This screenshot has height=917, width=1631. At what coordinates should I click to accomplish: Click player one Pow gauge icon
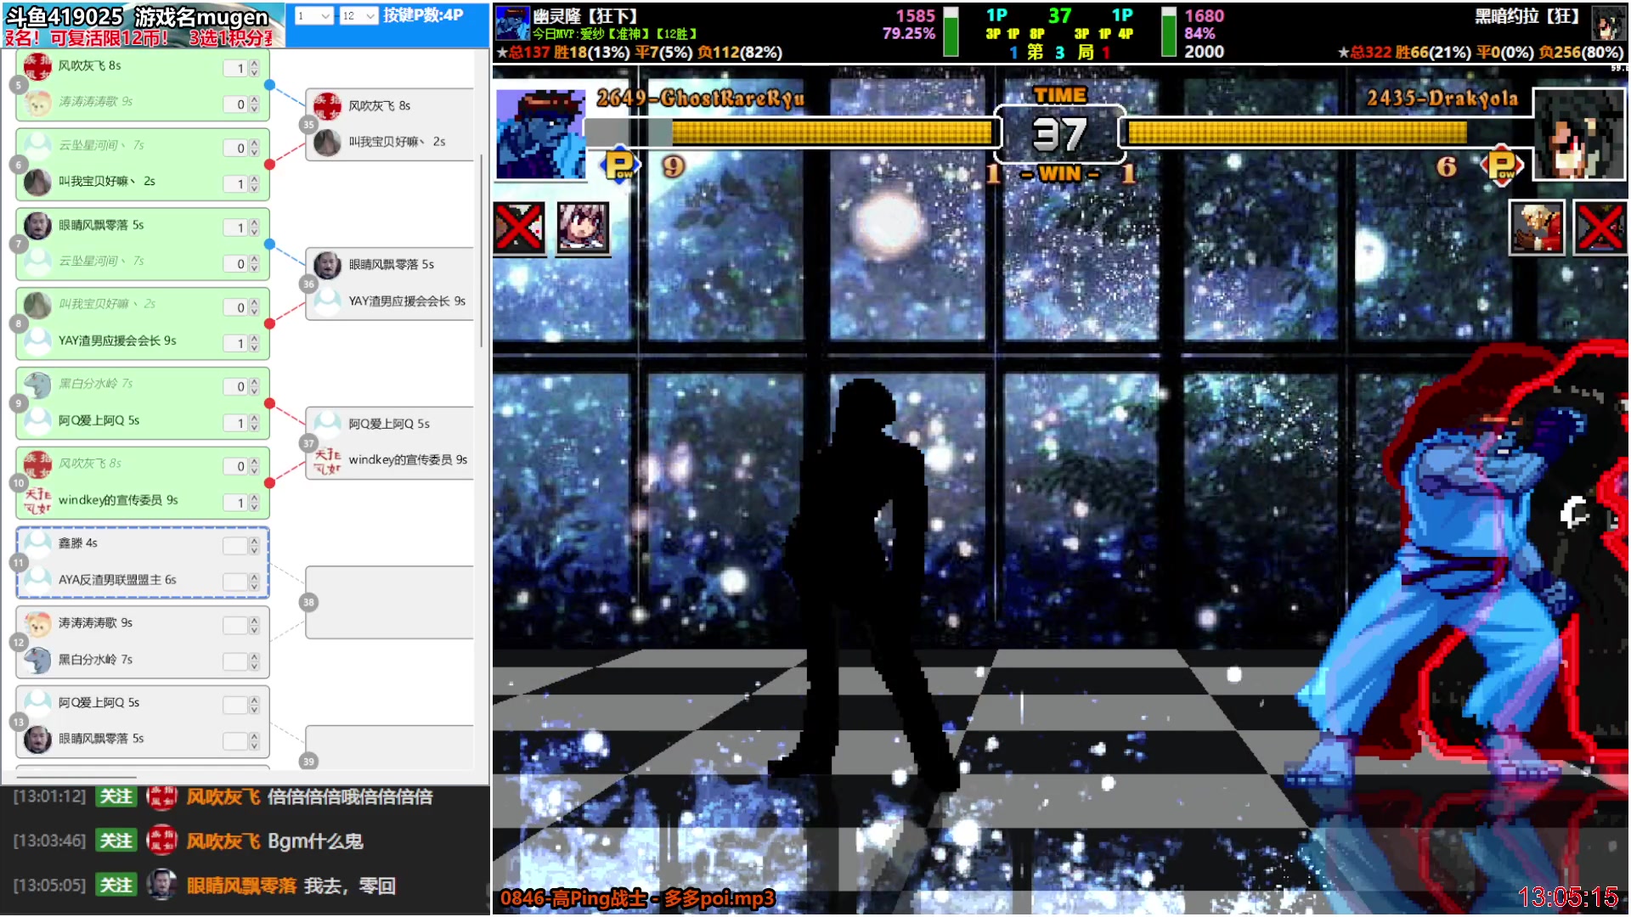(x=620, y=164)
